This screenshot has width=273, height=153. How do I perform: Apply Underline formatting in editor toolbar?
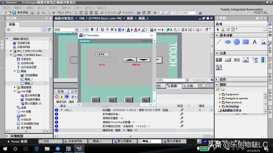102,30
